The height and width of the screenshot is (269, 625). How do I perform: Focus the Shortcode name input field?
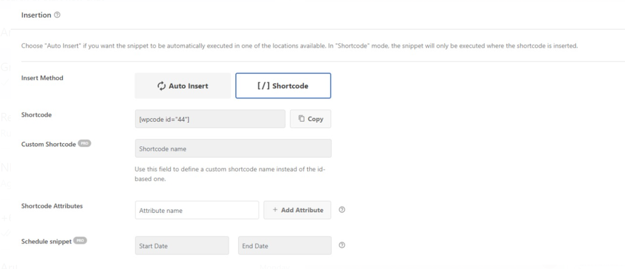(233, 148)
